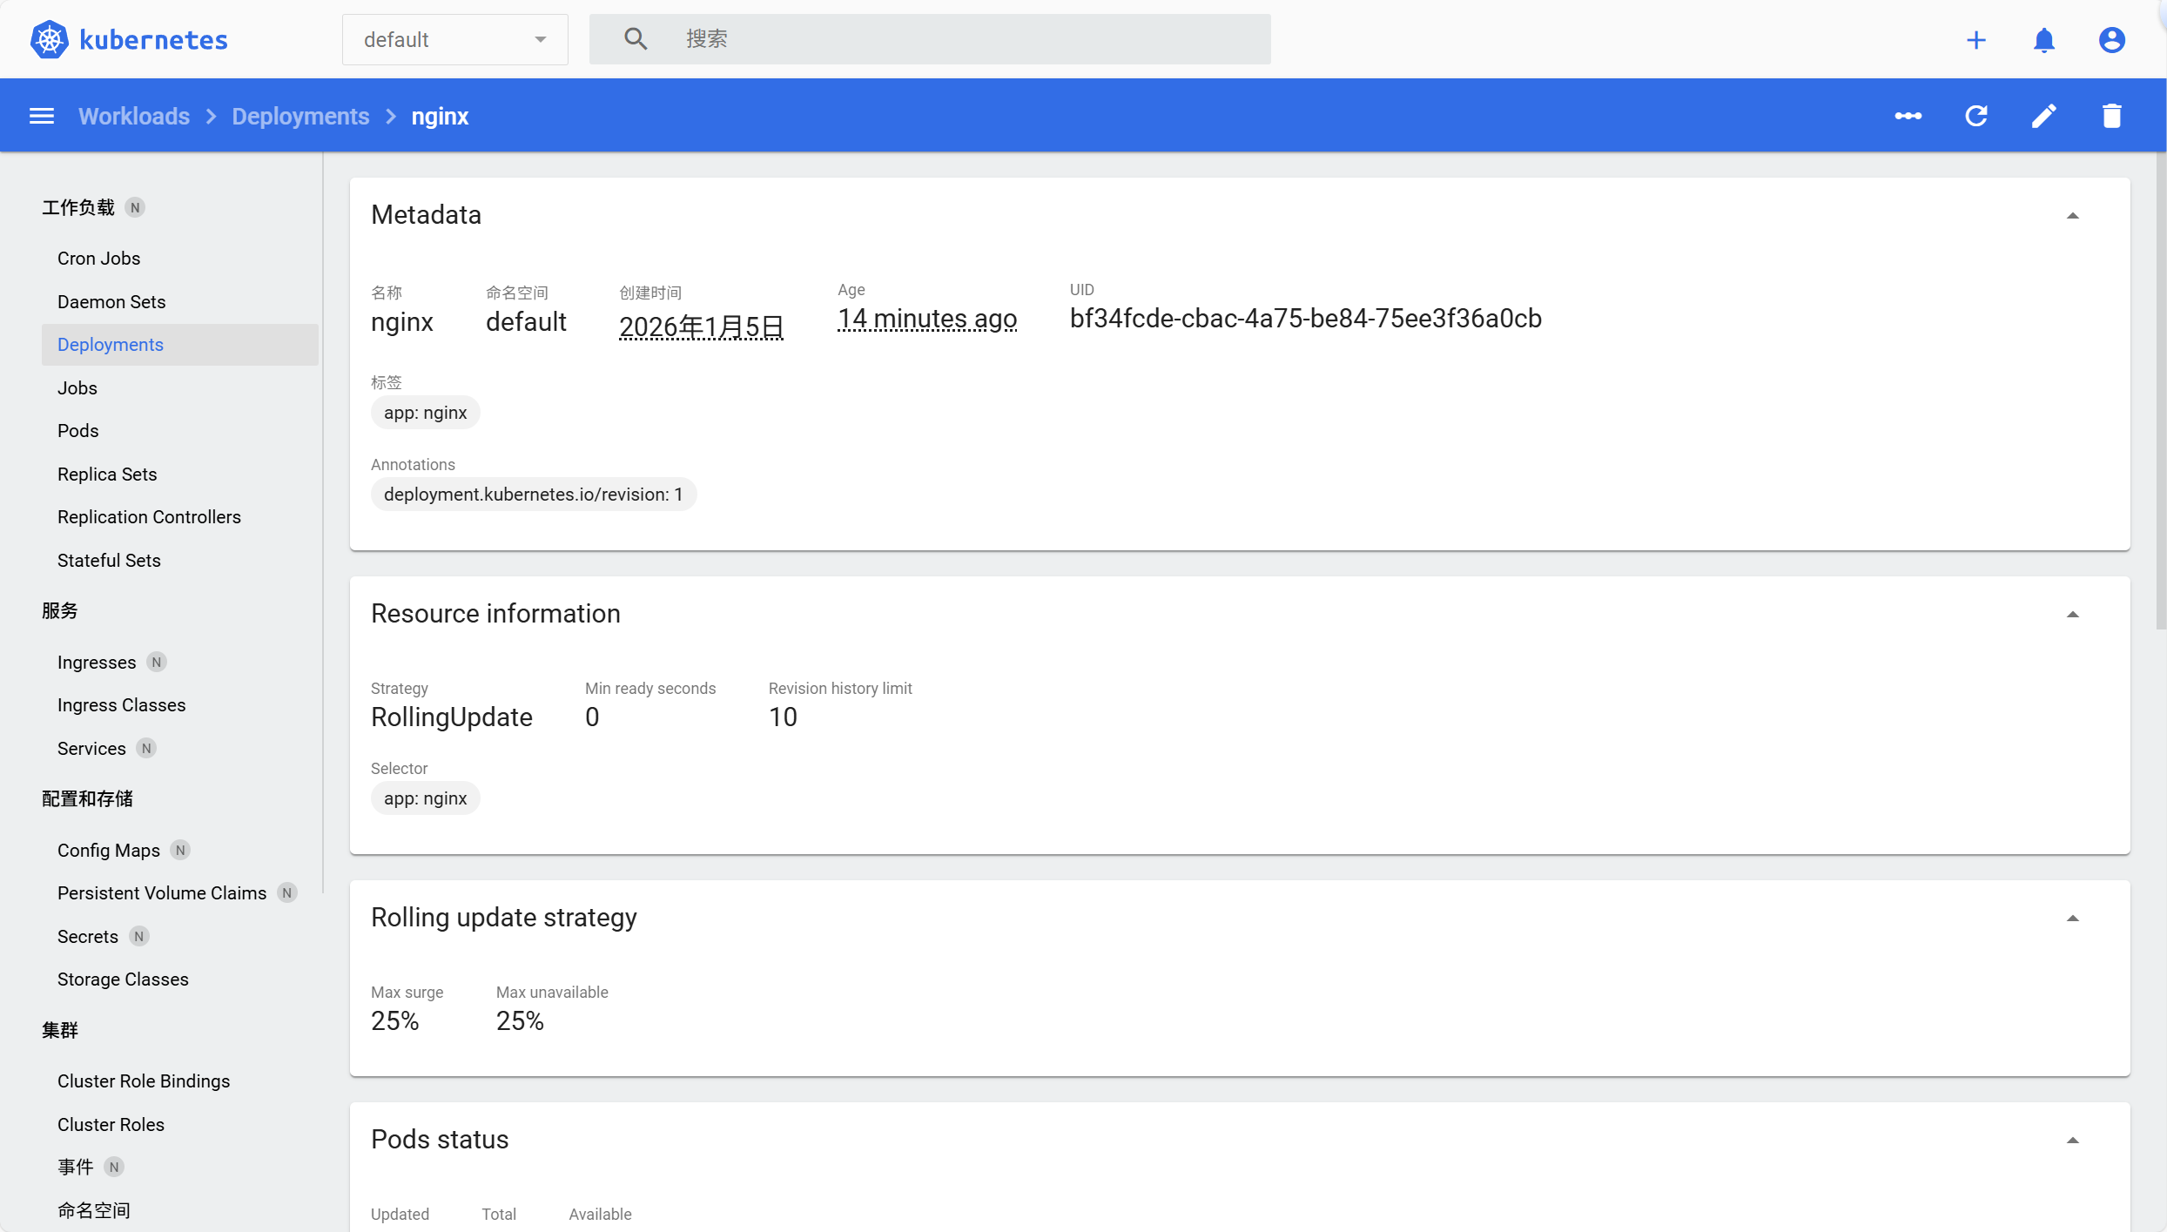This screenshot has width=2167, height=1232.
Task: Click the scale resource icon
Action: click(1908, 116)
